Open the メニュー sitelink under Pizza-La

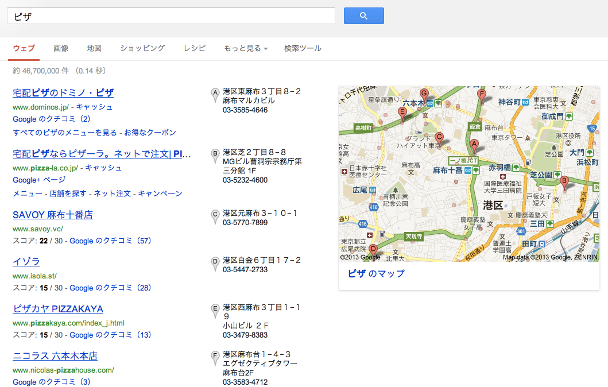pos(28,193)
